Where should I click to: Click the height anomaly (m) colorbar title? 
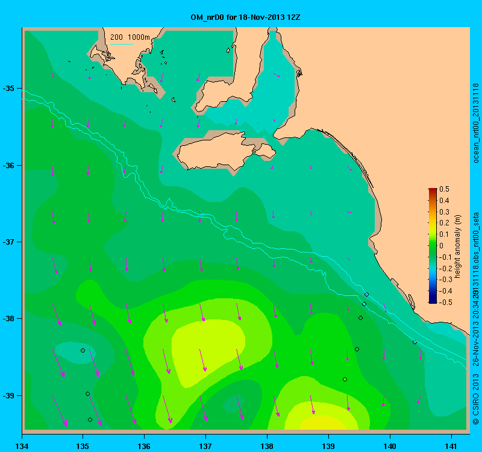point(458,246)
